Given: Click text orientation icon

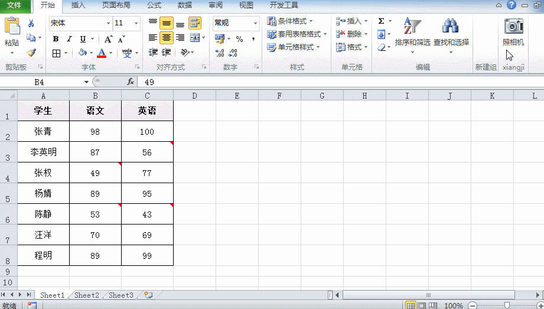Looking at the screenshot, I should [x=185, y=53].
